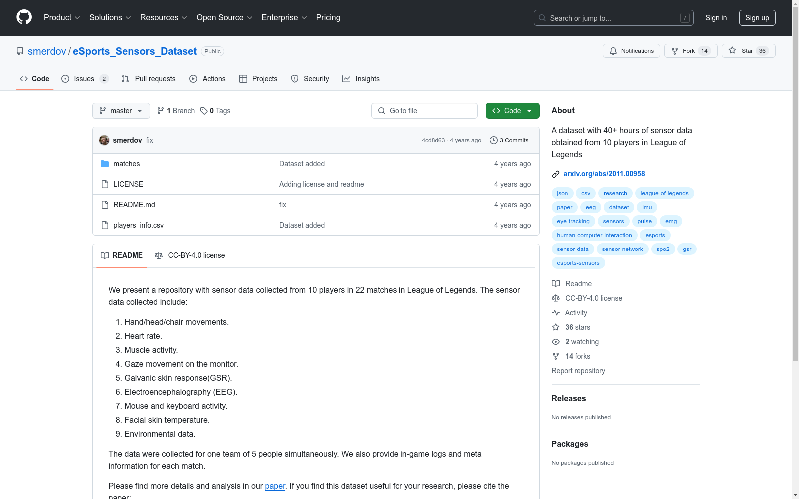This screenshot has width=799, height=499.
Task: Expand the Enterprise menu
Action: pos(284,18)
